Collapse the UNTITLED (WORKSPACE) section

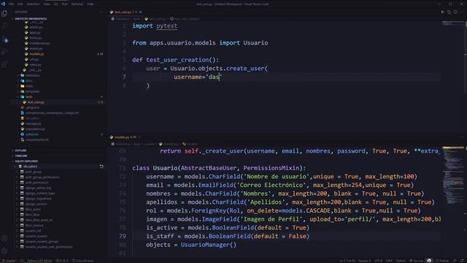click(x=31, y=18)
